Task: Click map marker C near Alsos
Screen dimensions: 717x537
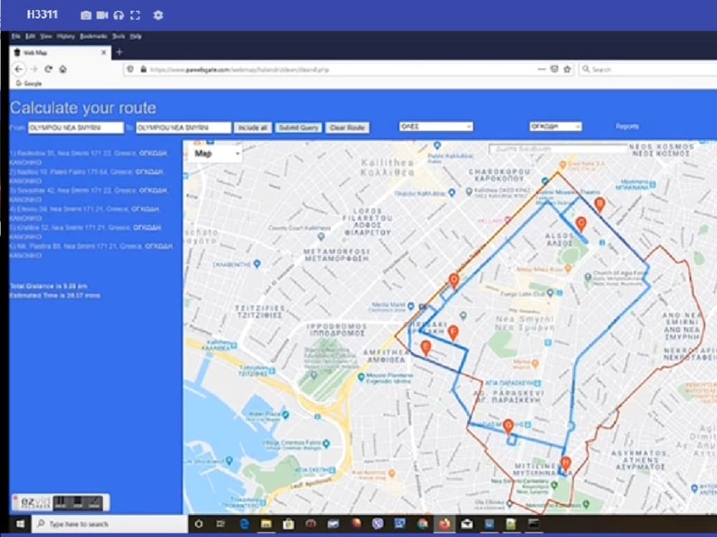Action: (581, 225)
